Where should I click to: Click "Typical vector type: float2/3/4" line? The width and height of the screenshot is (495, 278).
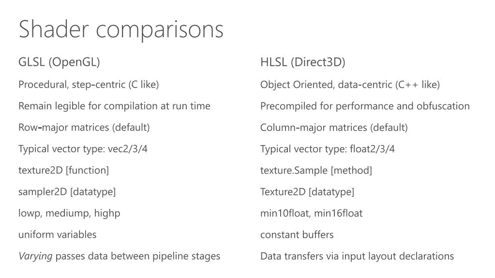328,149
